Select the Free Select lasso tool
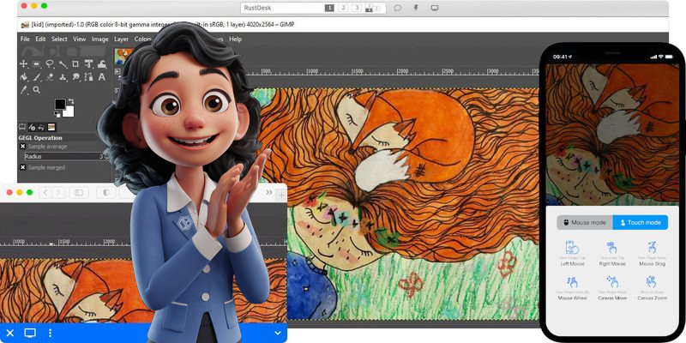 50,64
